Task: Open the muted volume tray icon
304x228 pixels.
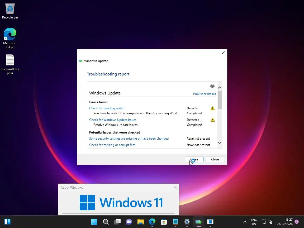Action: point(270,222)
